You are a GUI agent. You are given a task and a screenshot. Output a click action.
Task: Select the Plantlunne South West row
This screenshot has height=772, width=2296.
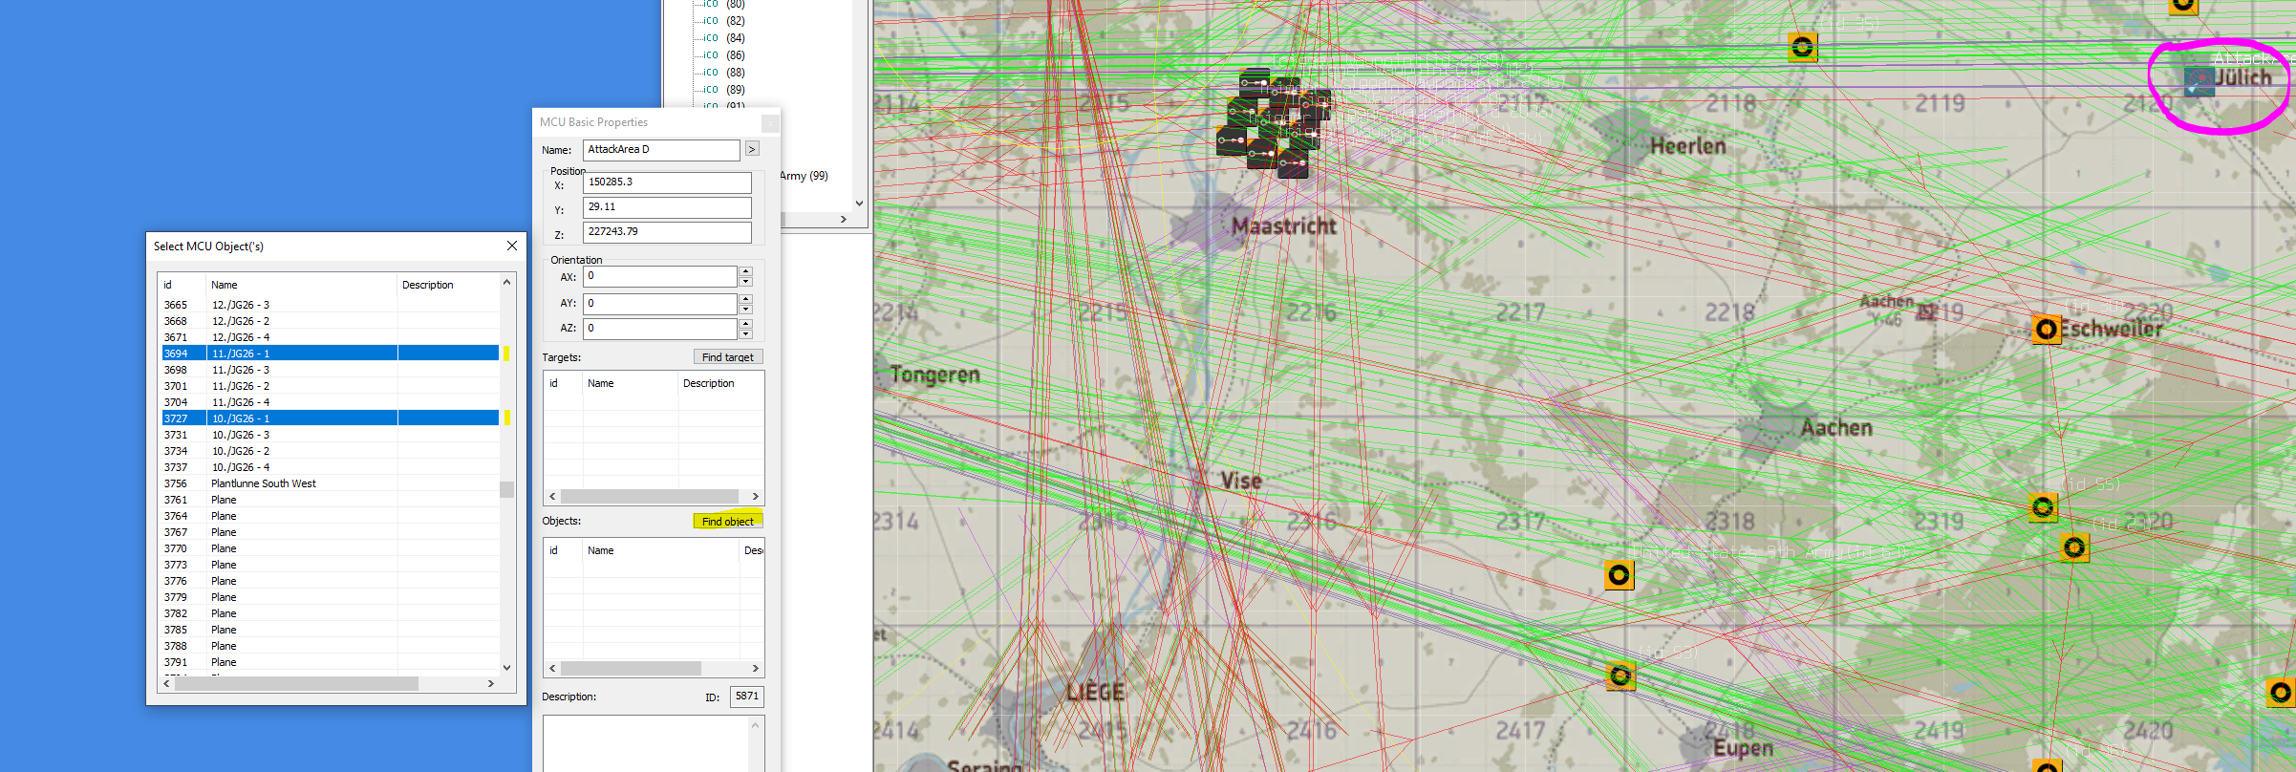tap(330, 483)
